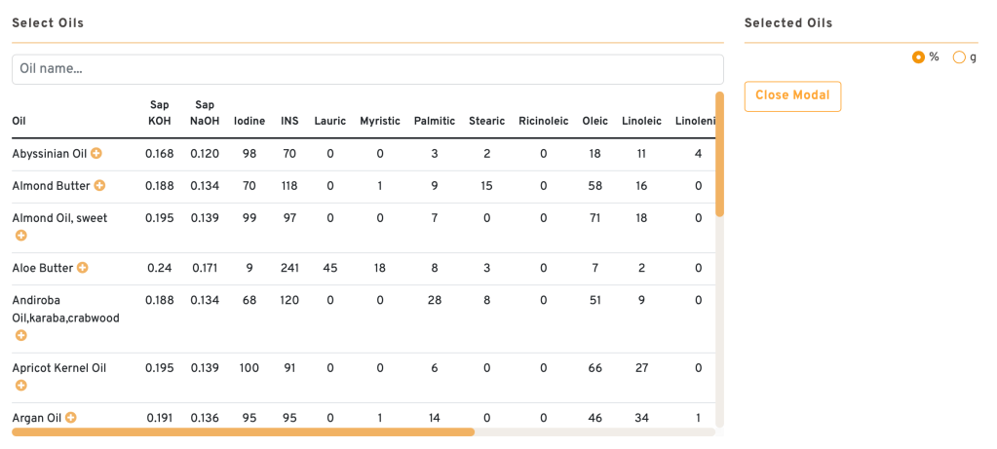Screen dimensions: 997x449
Task: Add Almond Butter with the plus icon
Action: 99,186
